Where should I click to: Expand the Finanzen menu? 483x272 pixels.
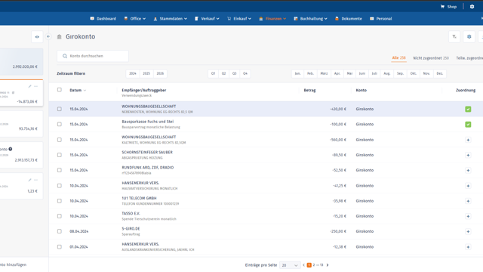(272, 18)
